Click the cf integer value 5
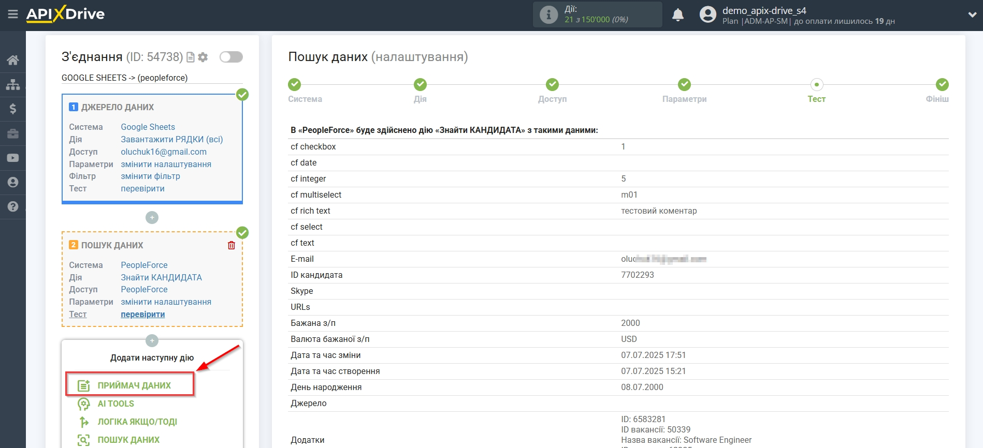Screen dimensions: 983x448 coord(624,178)
